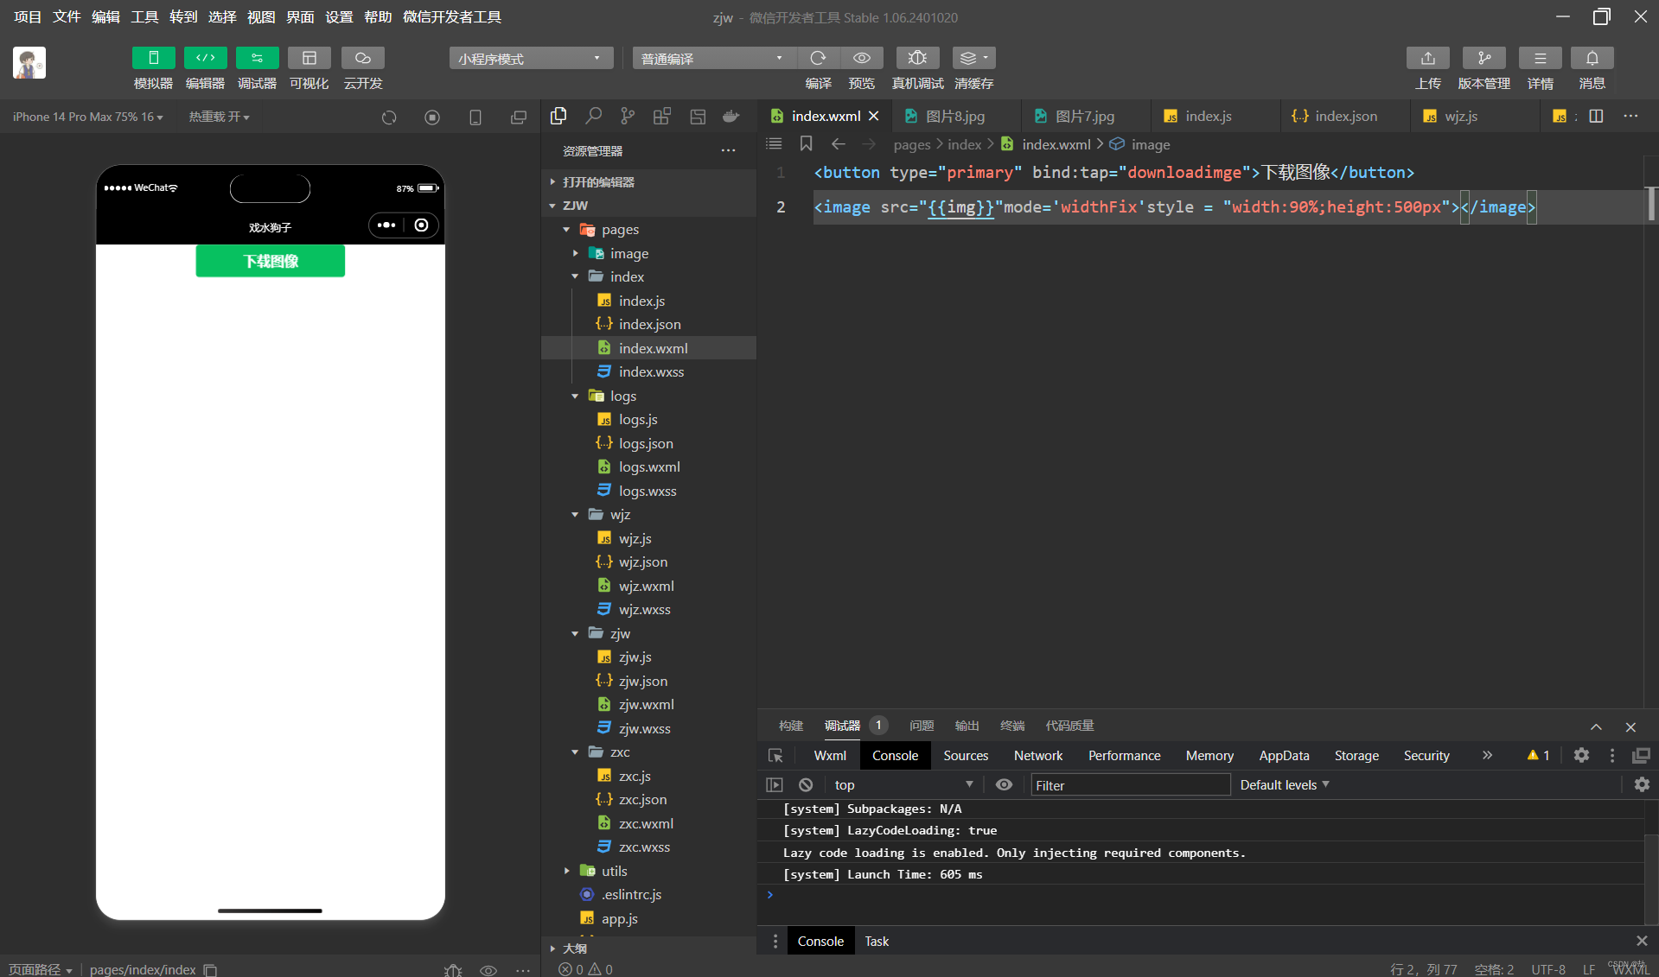This screenshot has width=1659, height=977.
Task: Click the upload (上传) icon
Action: [1427, 58]
